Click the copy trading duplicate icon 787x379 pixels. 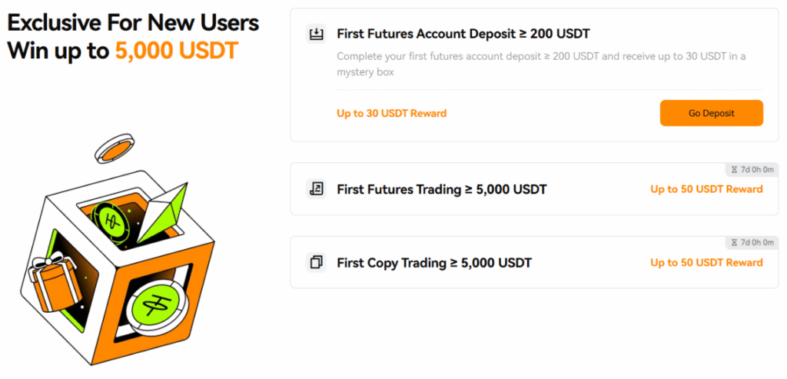(316, 263)
